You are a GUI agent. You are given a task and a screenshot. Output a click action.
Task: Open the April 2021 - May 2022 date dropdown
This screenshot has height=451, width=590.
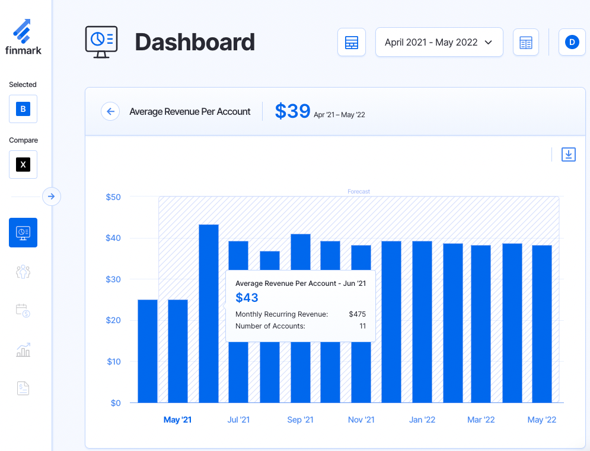coord(439,42)
